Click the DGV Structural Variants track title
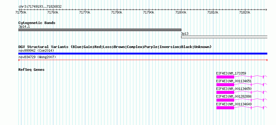Image resolution: width=276 pixels, height=125 pixels. click(115, 47)
